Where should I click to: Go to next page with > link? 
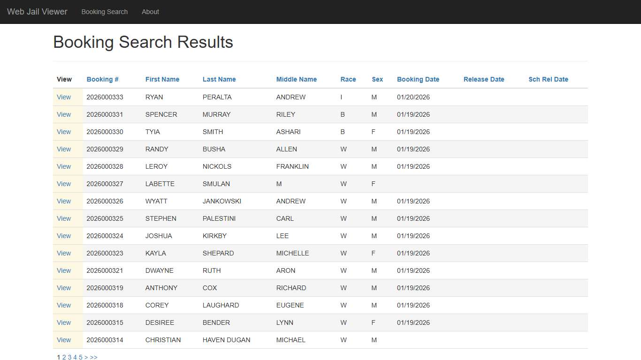point(86,357)
